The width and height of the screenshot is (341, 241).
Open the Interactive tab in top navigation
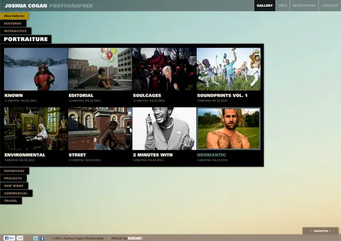pos(304,6)
